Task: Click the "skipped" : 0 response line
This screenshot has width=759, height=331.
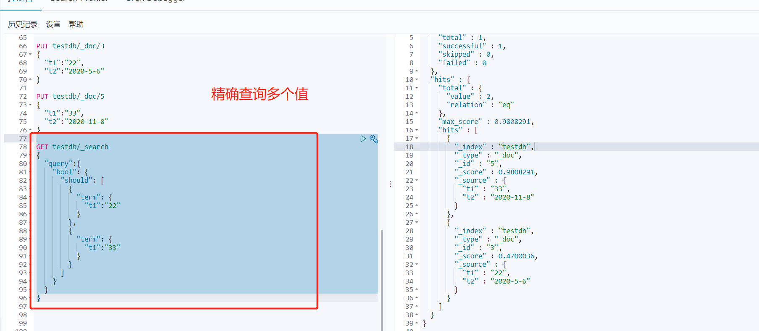Action: point(466,55)
